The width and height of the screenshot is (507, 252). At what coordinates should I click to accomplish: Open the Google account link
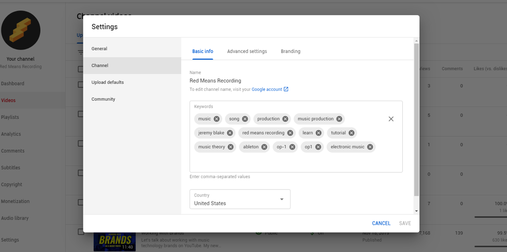267,89
